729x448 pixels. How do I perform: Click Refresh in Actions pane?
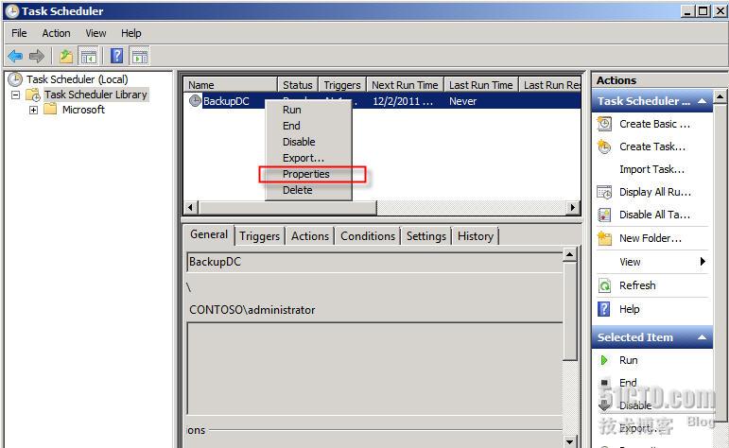pyautogui.click(x=637, y=285)
